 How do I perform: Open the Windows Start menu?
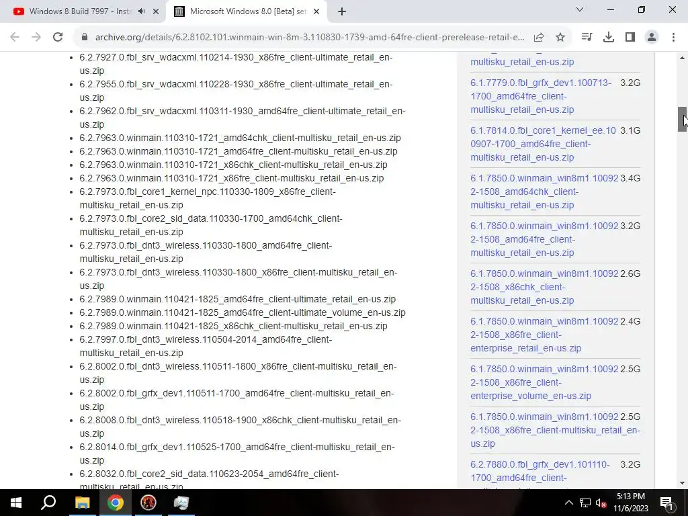(16, 503)
